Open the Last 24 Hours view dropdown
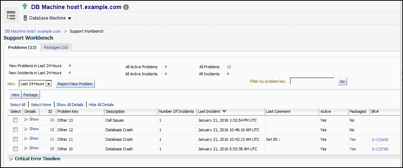Viewport: 403px width, 168px height. [x=49, y=84]
